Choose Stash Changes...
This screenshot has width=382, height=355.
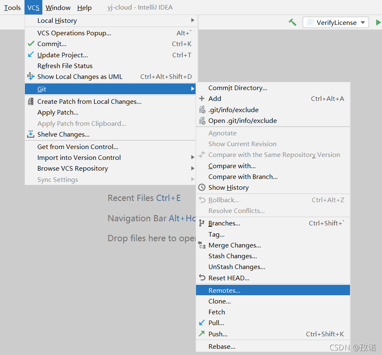pyautogui.click(x=273, y=256)
